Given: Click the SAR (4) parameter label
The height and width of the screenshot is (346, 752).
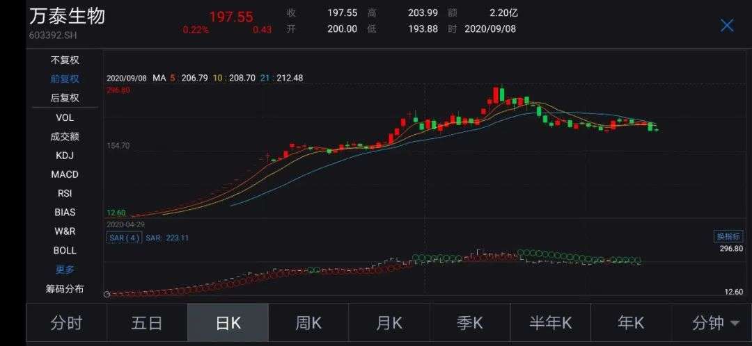Looking at the screenshot, I should (125, 238).
